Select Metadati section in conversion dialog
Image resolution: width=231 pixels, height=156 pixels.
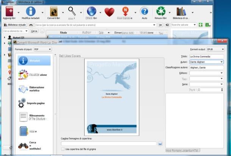coord(34,60)
